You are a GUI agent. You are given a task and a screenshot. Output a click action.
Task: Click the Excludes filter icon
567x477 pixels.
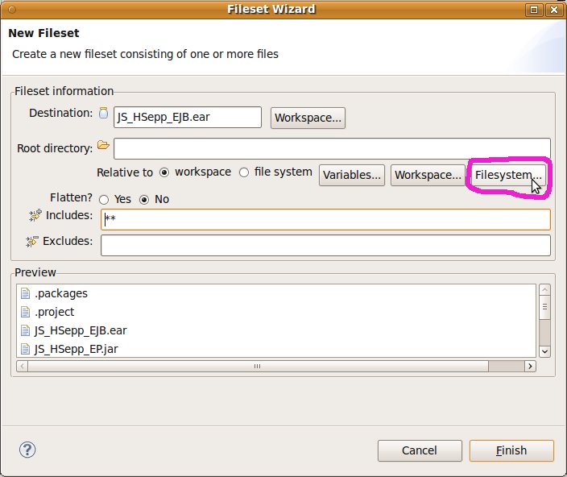pyautogui.click(x=32, y=241)
